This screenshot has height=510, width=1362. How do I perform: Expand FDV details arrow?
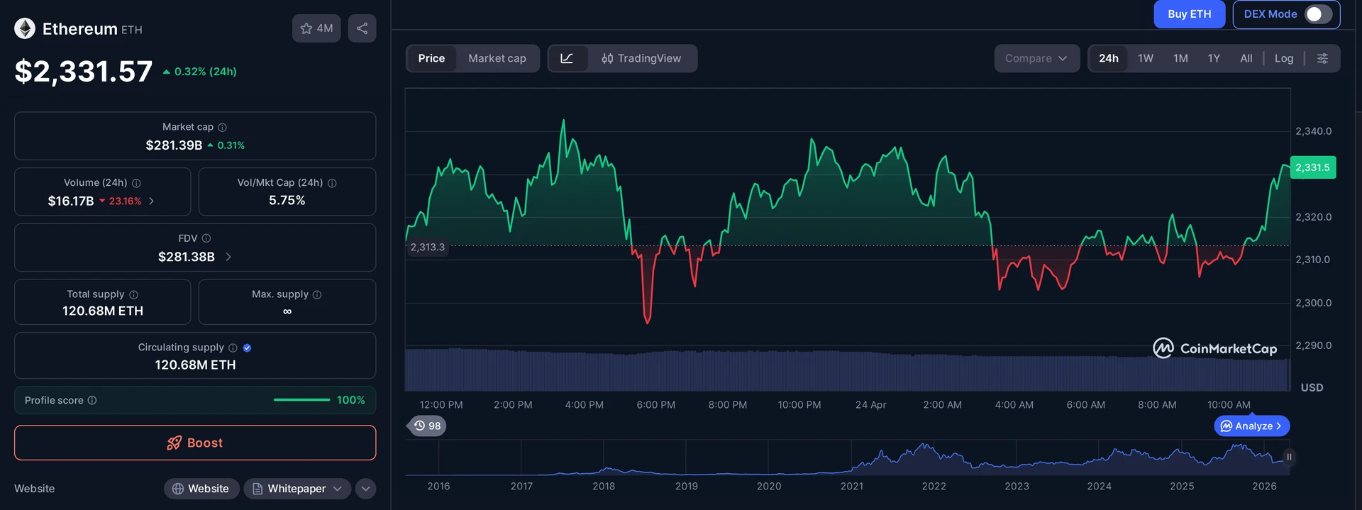(228, 257)
